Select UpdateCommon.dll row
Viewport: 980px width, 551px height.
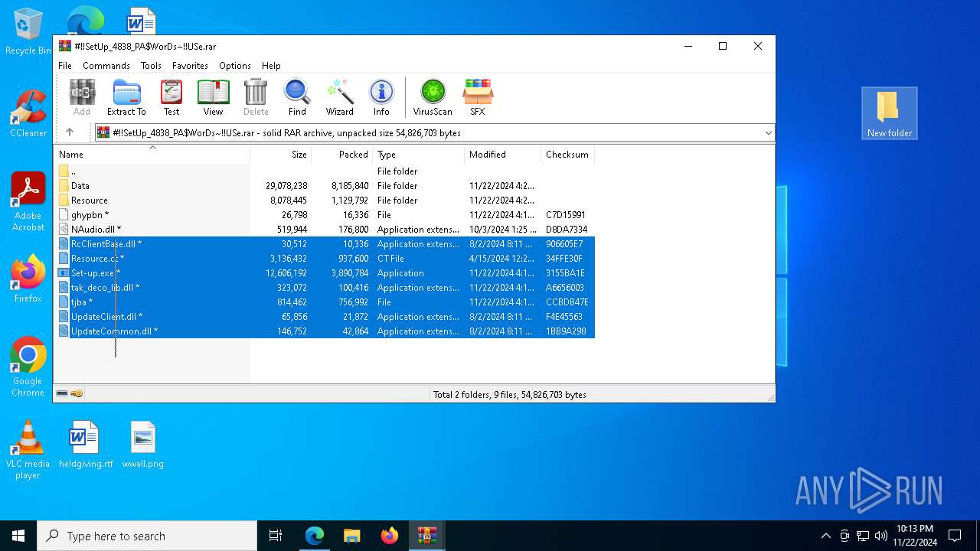click(325, 331)
